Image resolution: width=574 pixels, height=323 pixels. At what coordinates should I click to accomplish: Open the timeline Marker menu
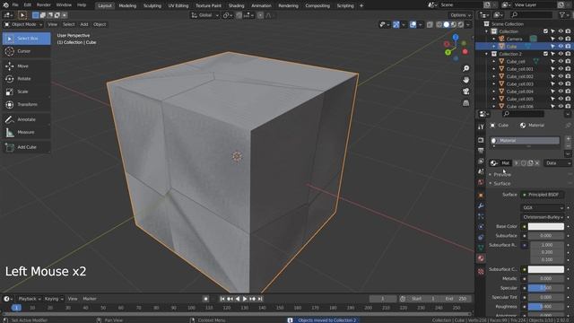(x=90, y=299)
